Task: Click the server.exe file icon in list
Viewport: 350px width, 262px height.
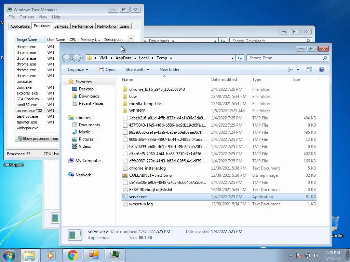Action: (x=125, y=197)
